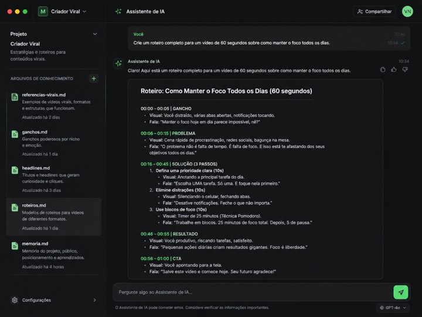Open Configurações settings label
This screenshot has height=317, width=422.
(36, 300)
